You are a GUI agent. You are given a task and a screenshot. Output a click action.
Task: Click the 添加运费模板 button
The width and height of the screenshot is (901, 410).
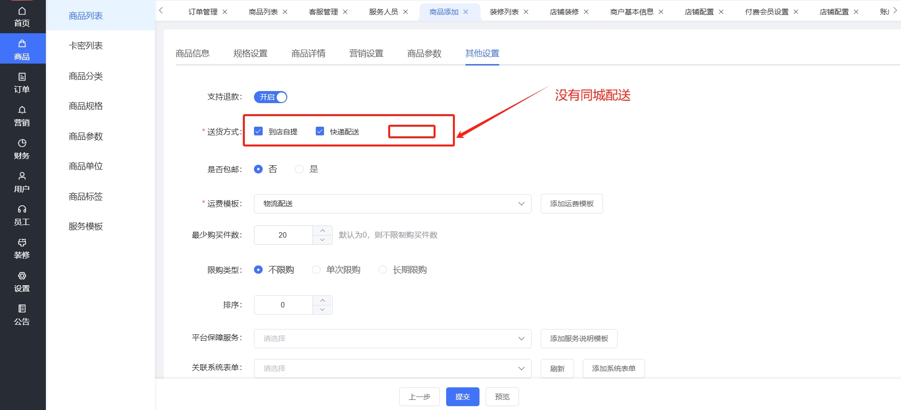[571, 204]
